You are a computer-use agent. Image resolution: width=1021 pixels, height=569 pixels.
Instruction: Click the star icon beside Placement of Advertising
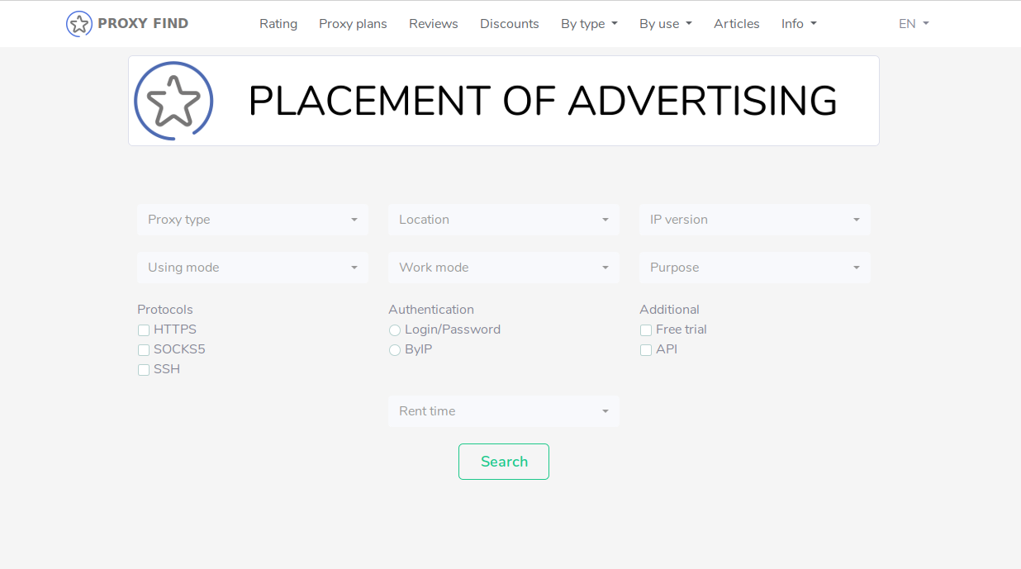(x=173, y=100)
